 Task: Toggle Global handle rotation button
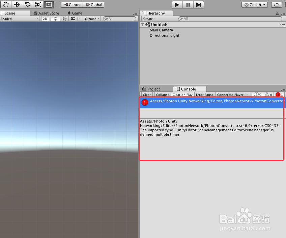pyautogui.click(x=93, y=5)
